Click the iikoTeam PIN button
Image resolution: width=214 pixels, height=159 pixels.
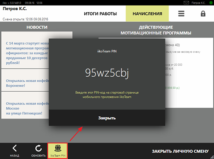57,151
